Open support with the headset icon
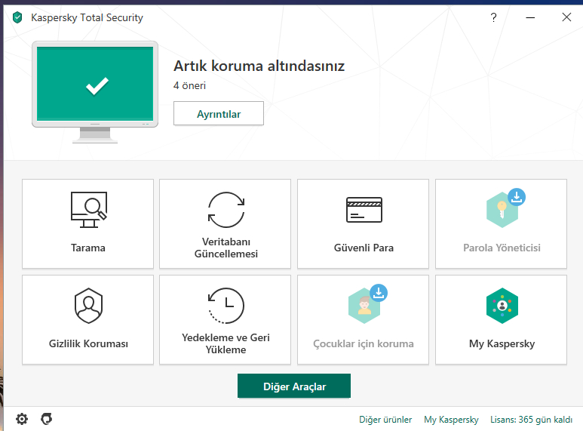This screenshot has height=431, width=583. (x=47, y=419)
